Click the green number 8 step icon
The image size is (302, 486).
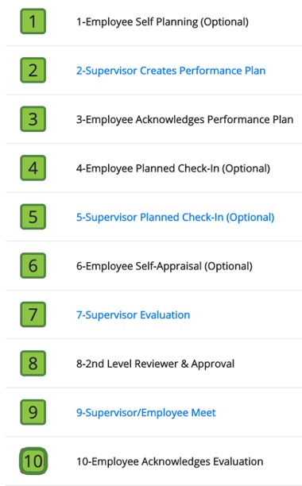33,363
